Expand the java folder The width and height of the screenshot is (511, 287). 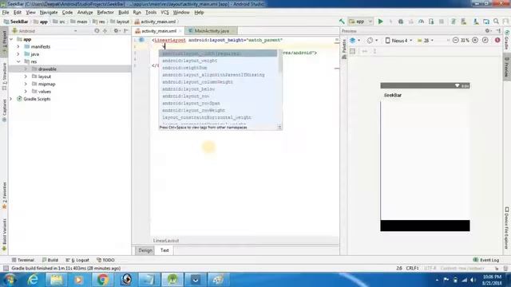click(x=18, y=54)
